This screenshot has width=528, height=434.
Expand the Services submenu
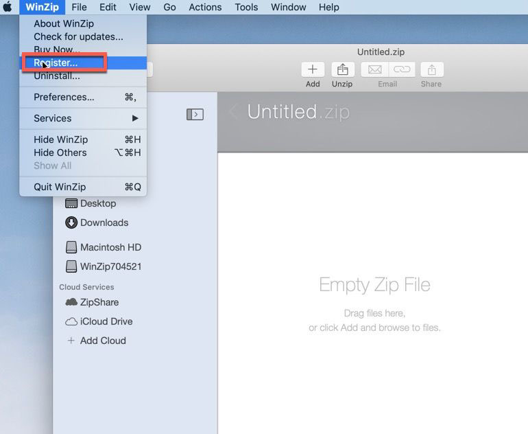tap(83, 118)
